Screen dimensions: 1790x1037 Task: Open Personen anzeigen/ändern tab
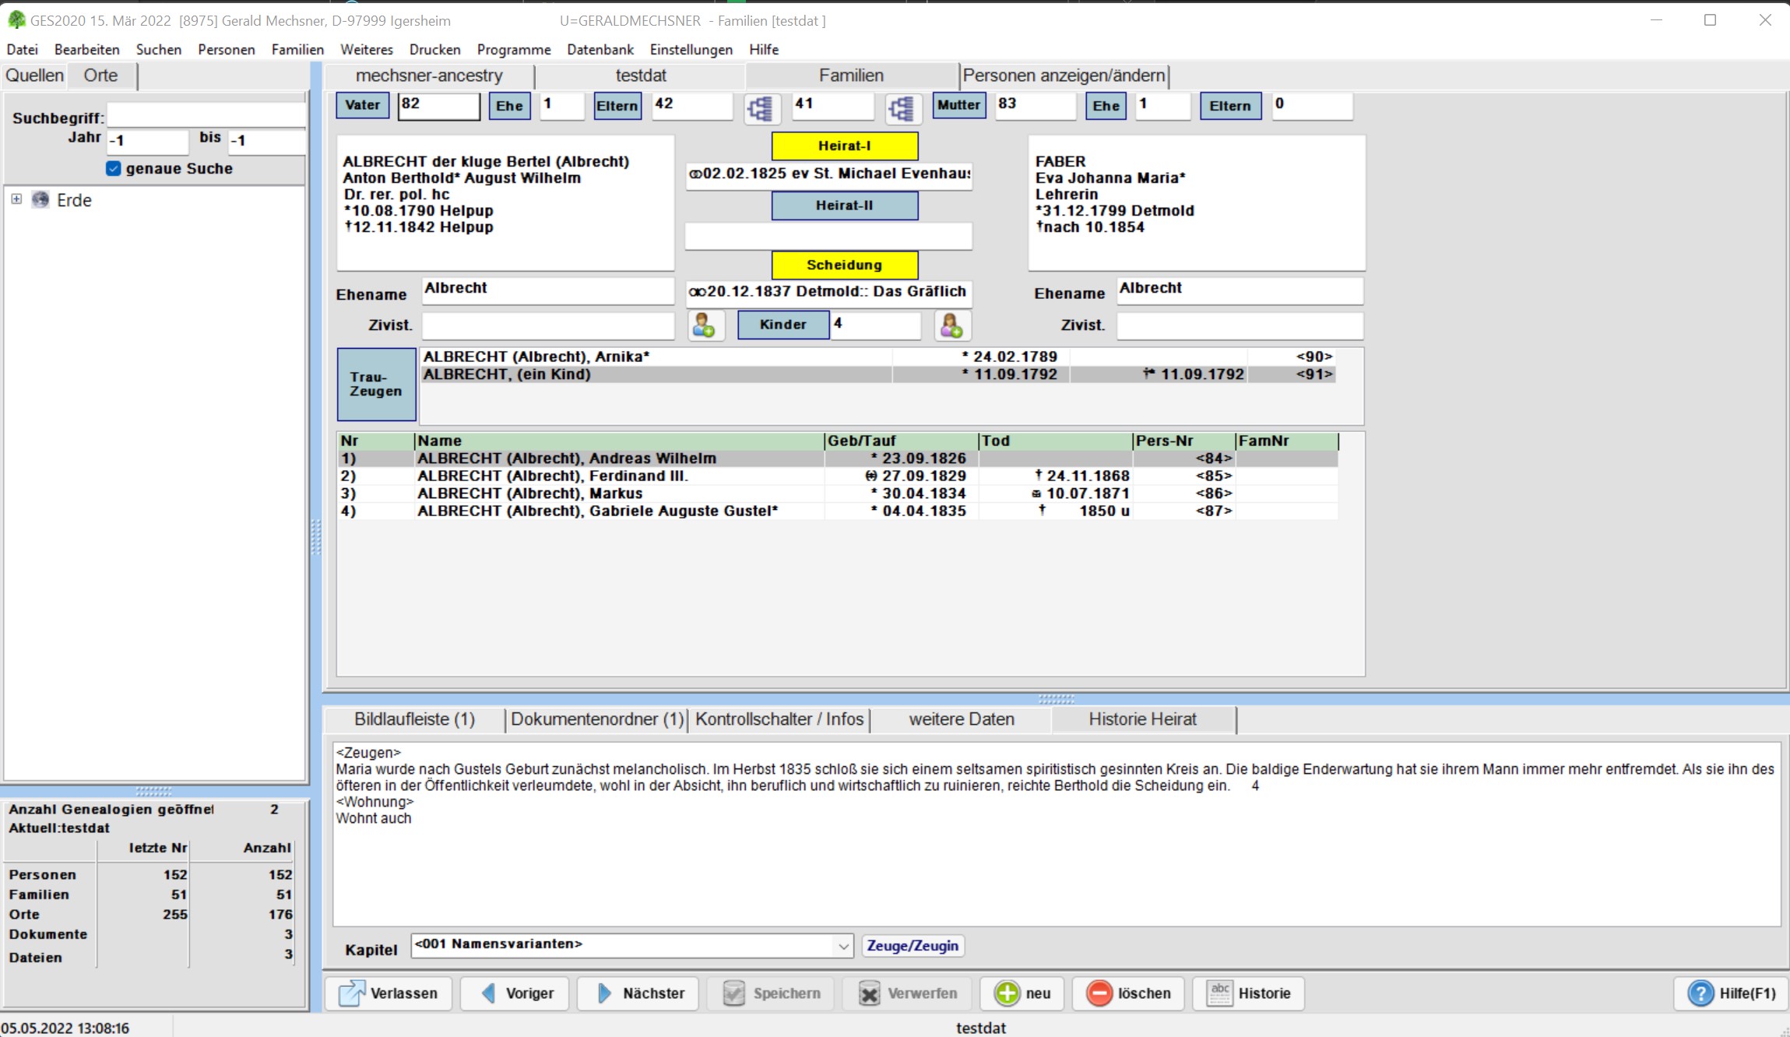(1064, 76)
